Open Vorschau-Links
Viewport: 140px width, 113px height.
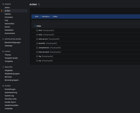(x=11, y=99)
